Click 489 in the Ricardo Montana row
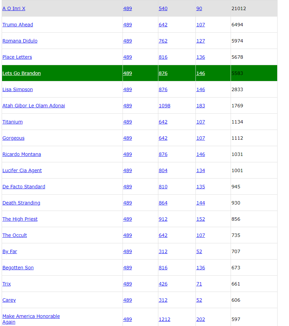The image size is (289, 326). tap(128, 155)
